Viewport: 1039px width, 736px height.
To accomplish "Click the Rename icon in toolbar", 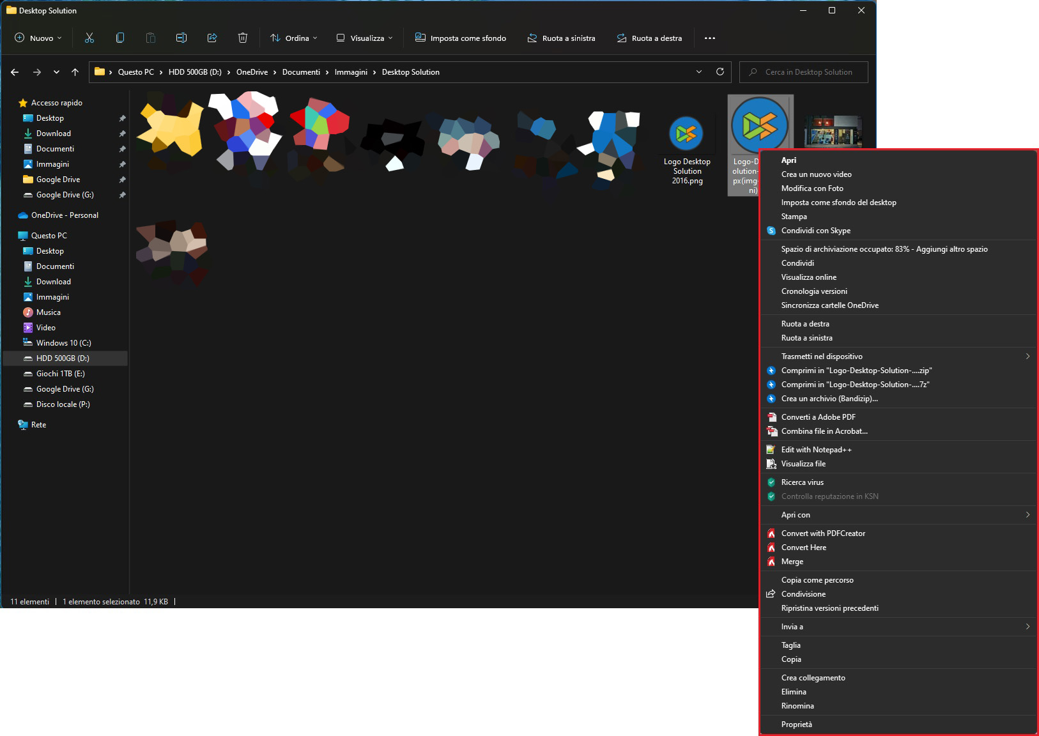I will [181, 38].
